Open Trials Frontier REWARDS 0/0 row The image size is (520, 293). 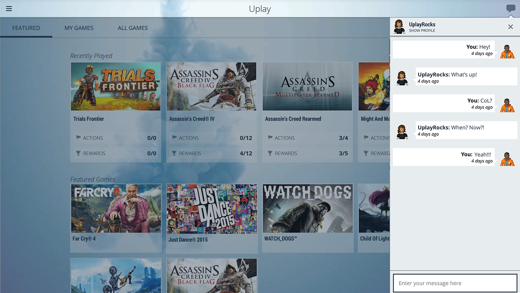point(116,153)
